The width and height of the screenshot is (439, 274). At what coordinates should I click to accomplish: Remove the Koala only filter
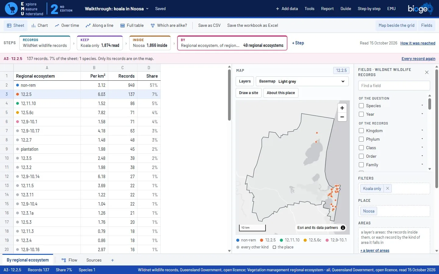pos(387,188)
